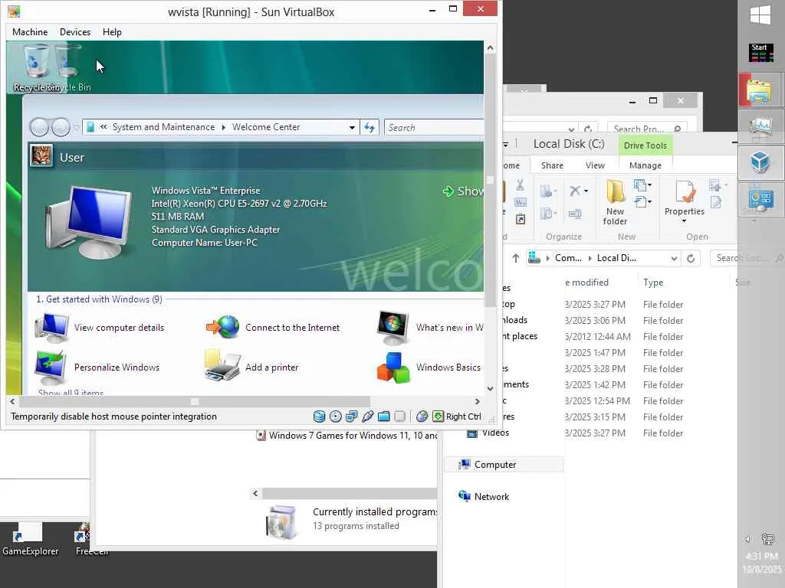Click the VirtualBox horizontal scrollbar right arrow

coord(477,401)
